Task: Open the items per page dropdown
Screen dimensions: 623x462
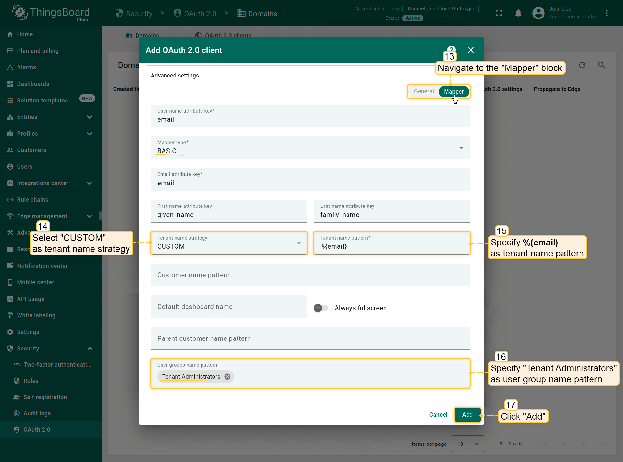Action: pos(468,444)
